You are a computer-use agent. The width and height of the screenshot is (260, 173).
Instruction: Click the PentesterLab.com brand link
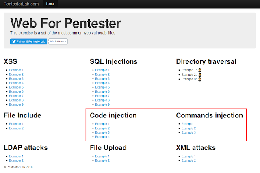coord(21,4)
